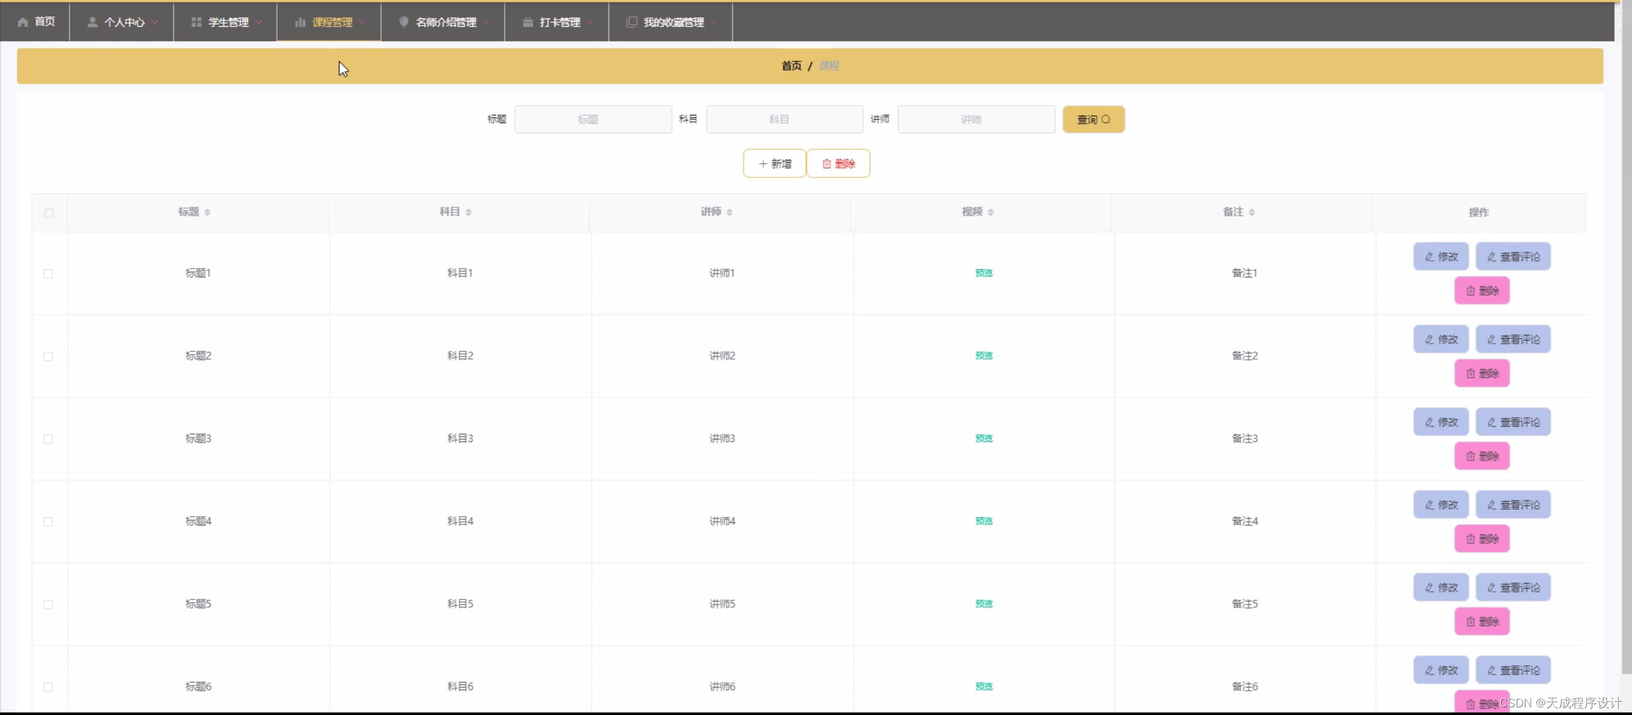
Task: Click the 我的收藏管理 collection icon
Action: [630, 22]
